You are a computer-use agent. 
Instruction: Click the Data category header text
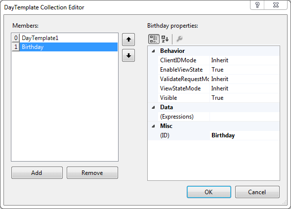coord(166,107)
